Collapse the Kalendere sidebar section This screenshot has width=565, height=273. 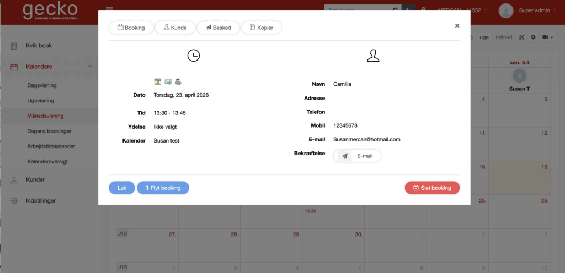coord(90,67)
